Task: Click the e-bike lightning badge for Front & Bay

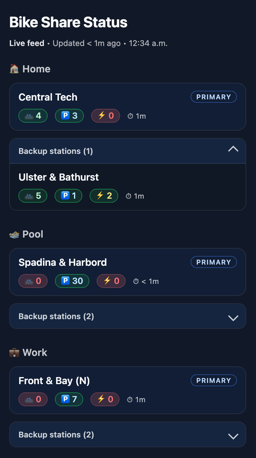Action: (105, 399)
